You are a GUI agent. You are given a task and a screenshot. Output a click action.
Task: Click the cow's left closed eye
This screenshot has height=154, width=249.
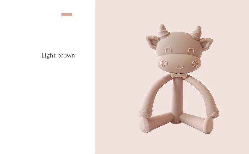click(x=169, y=50)
